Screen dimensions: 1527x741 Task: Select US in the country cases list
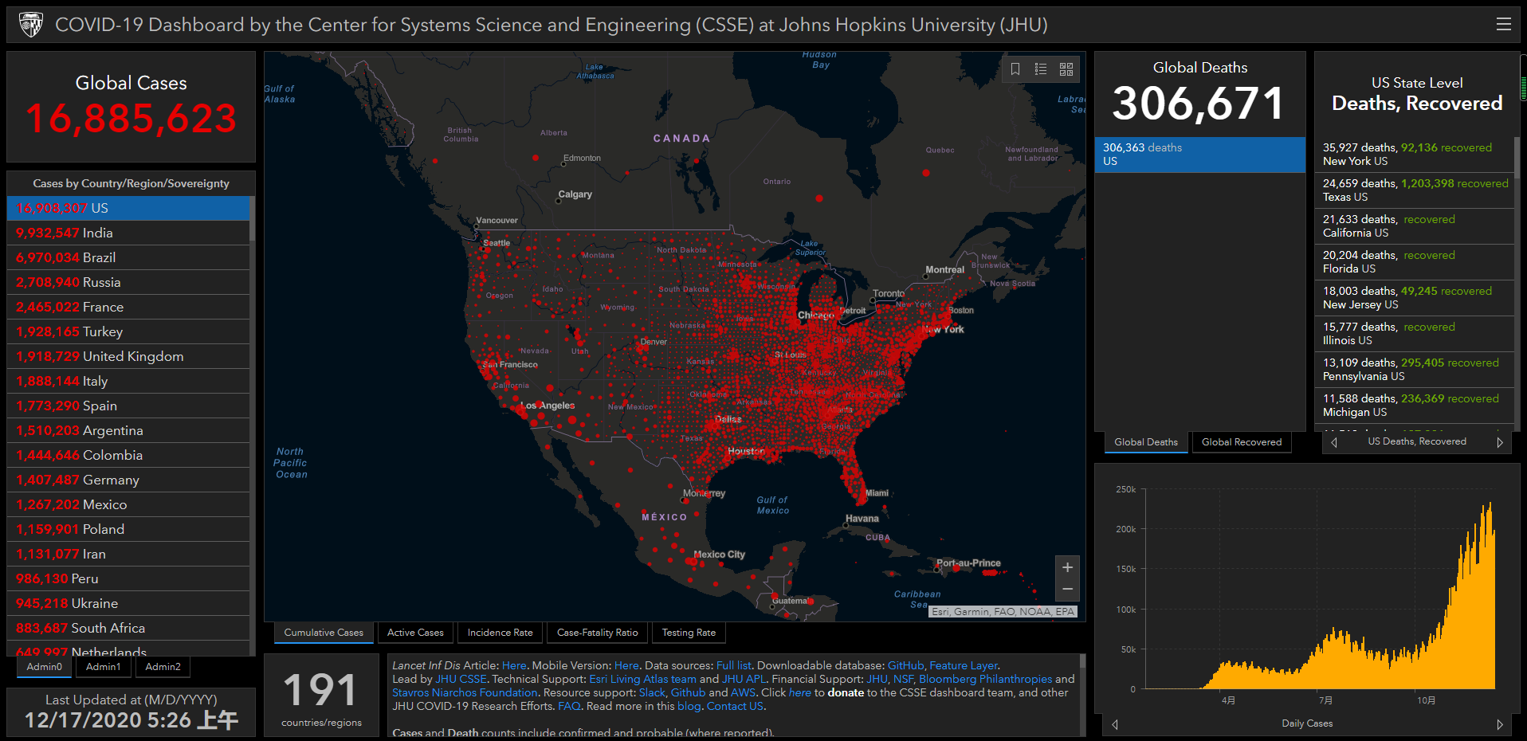pyautogui.click(x=128, y=208)
